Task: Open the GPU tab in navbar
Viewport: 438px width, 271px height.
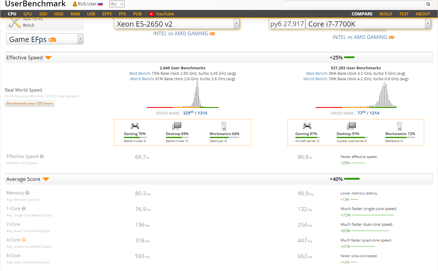Action: (28, 14)
